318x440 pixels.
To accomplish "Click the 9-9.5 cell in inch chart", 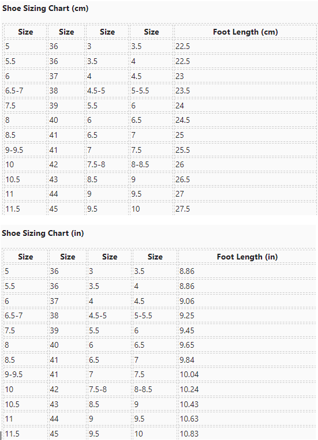I will pos(25,374).
